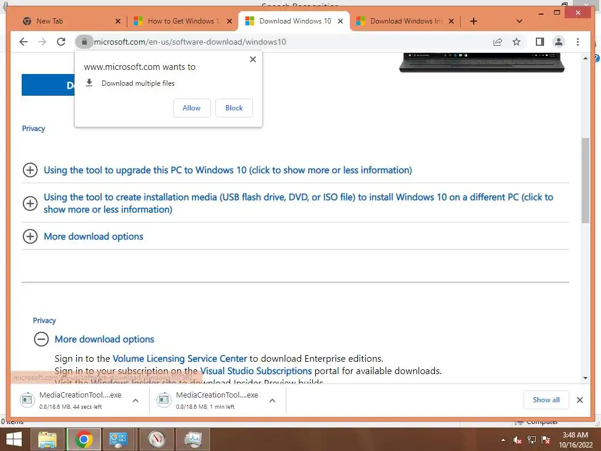
Task: Open options chevron for first download
Action: [x=136, y=400]
